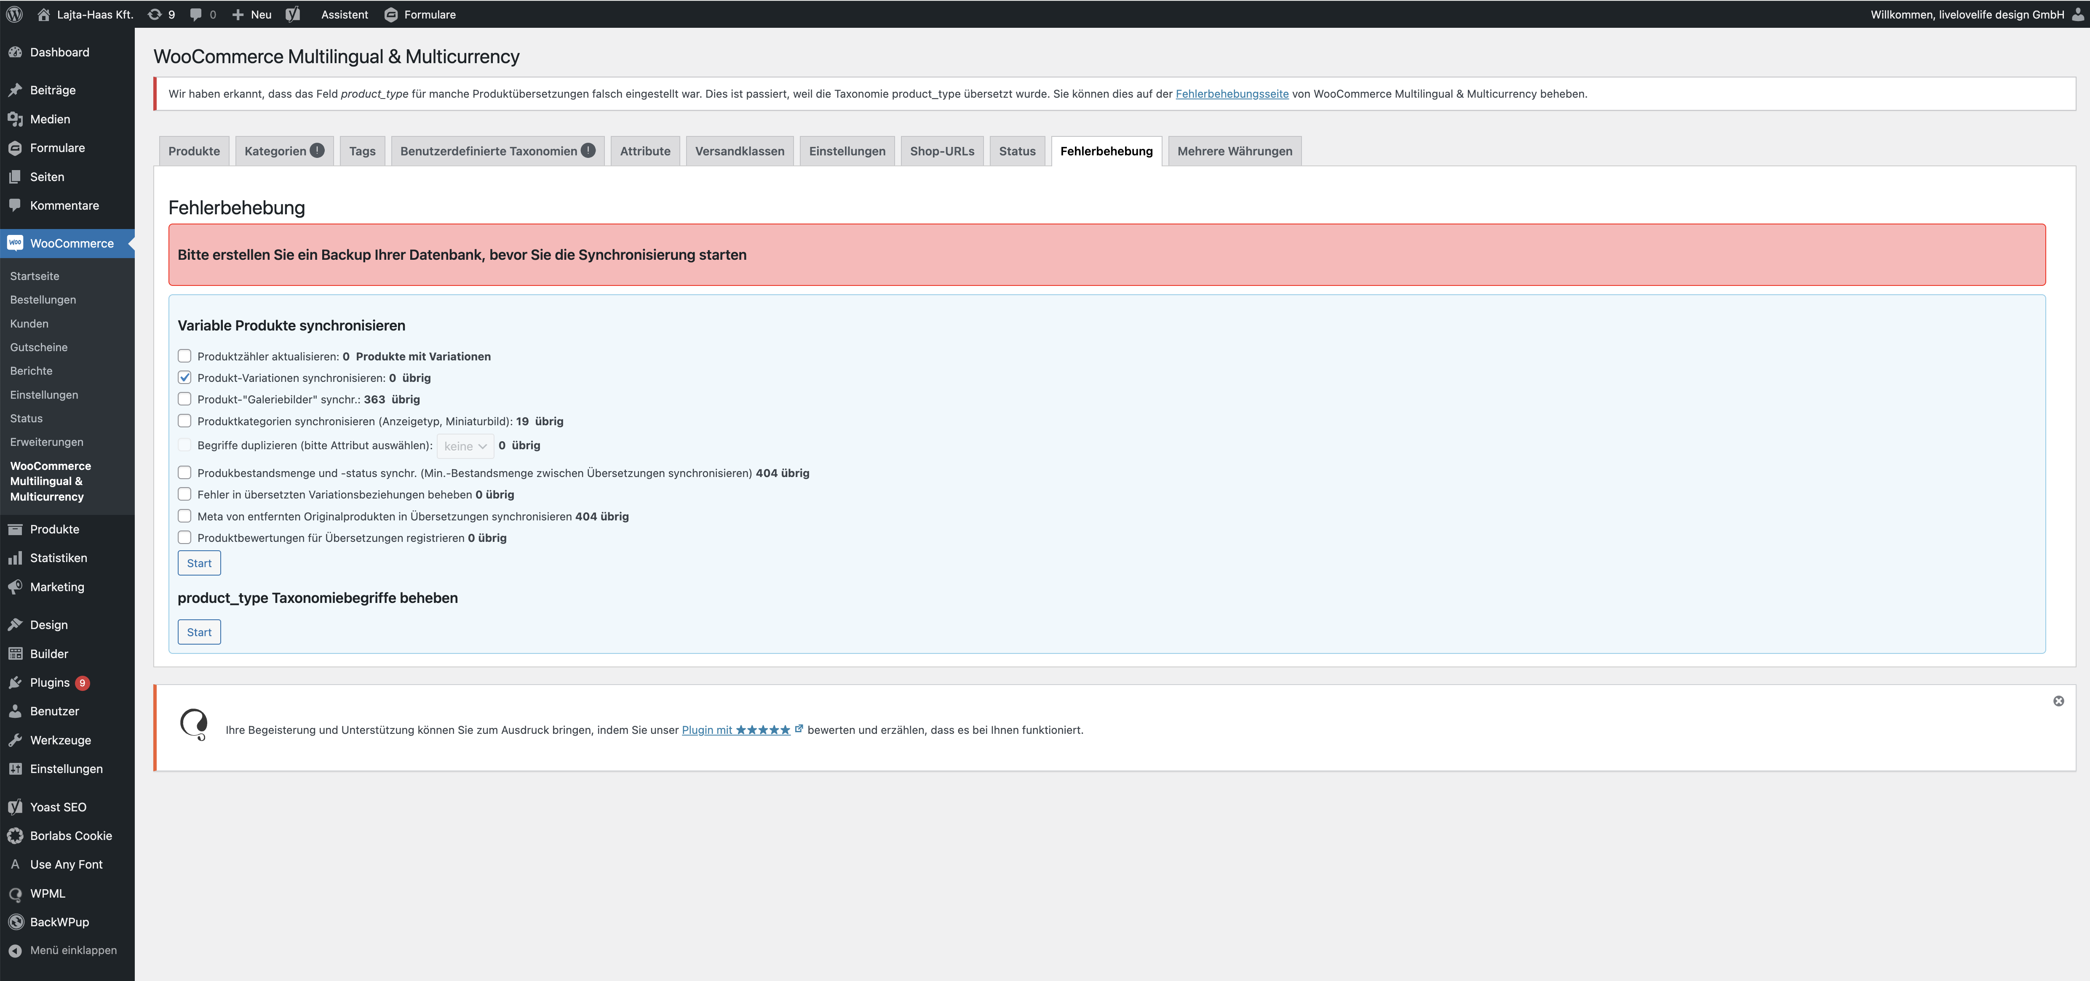2090x981 pixels.
Task: Open Gutscheine in WooCommerce submenu
Action: (x=39, y=347)
